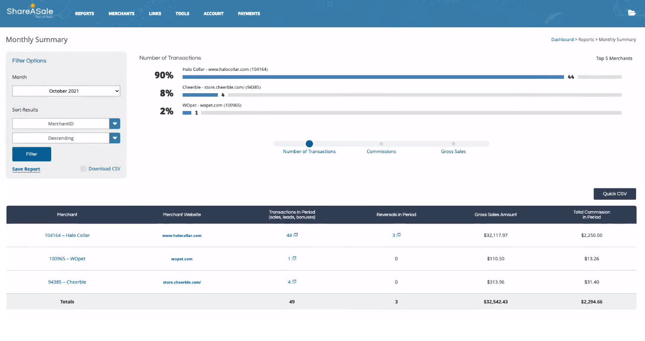Click the Filter button

[x=32, y=154]
